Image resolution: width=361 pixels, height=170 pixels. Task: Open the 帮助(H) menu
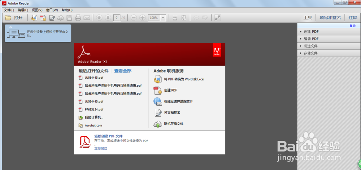[x=67, y=10]
